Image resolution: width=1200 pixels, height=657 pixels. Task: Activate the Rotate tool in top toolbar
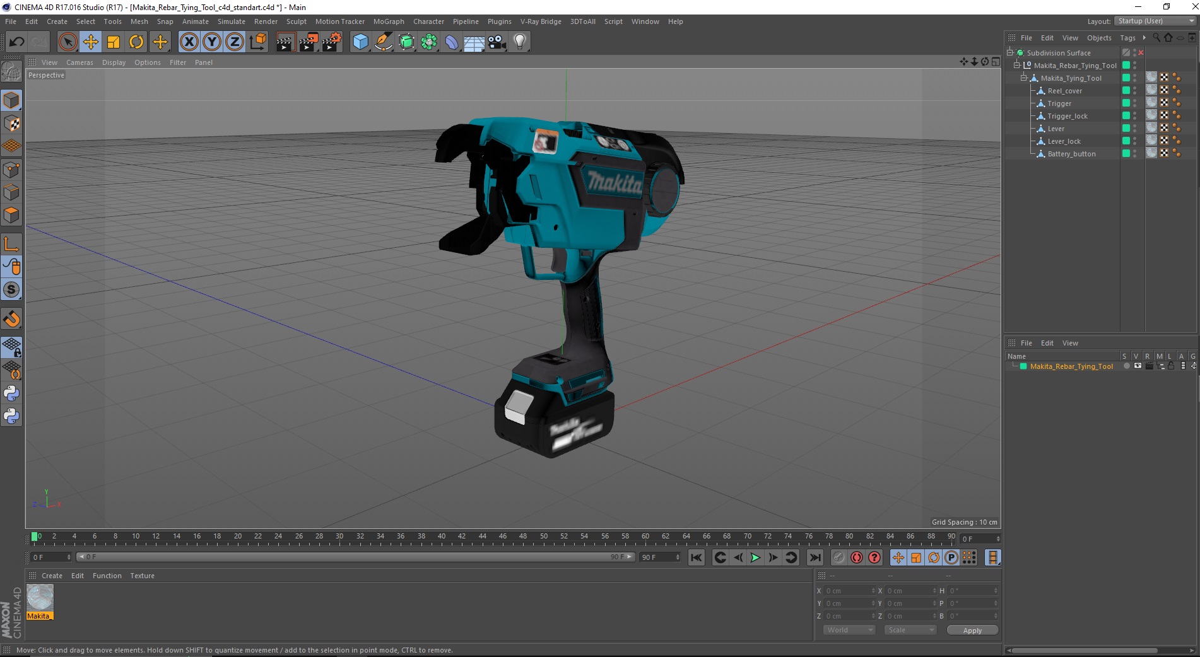(x=136, y=42)
